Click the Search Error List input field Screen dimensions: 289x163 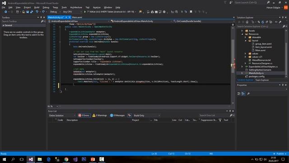click(x=214, y=115)
